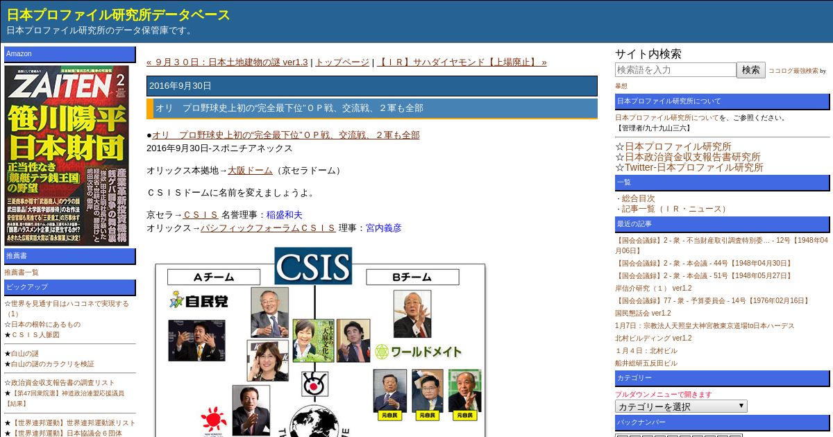Open recent post 1月7日：宗教法人天照皇大神宮教東京道場
Viewport: 833px width, 437px height.
point(705,325)
